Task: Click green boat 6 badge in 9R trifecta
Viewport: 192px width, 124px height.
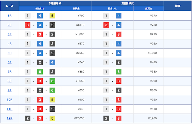Action: click(x=52, y=90)
